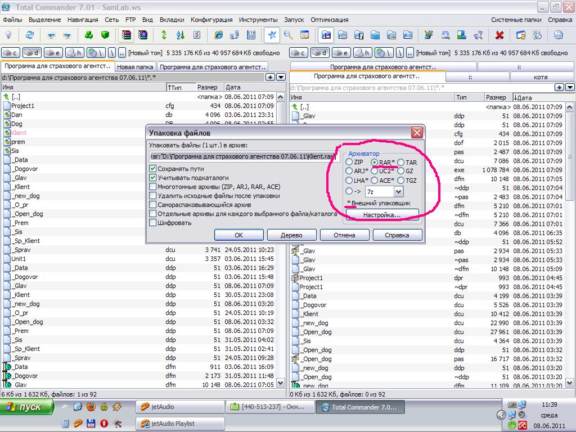The width and height of the screenshot is (576, 432).
Task: Sort right panel by Дата column header
Action: 544,97
